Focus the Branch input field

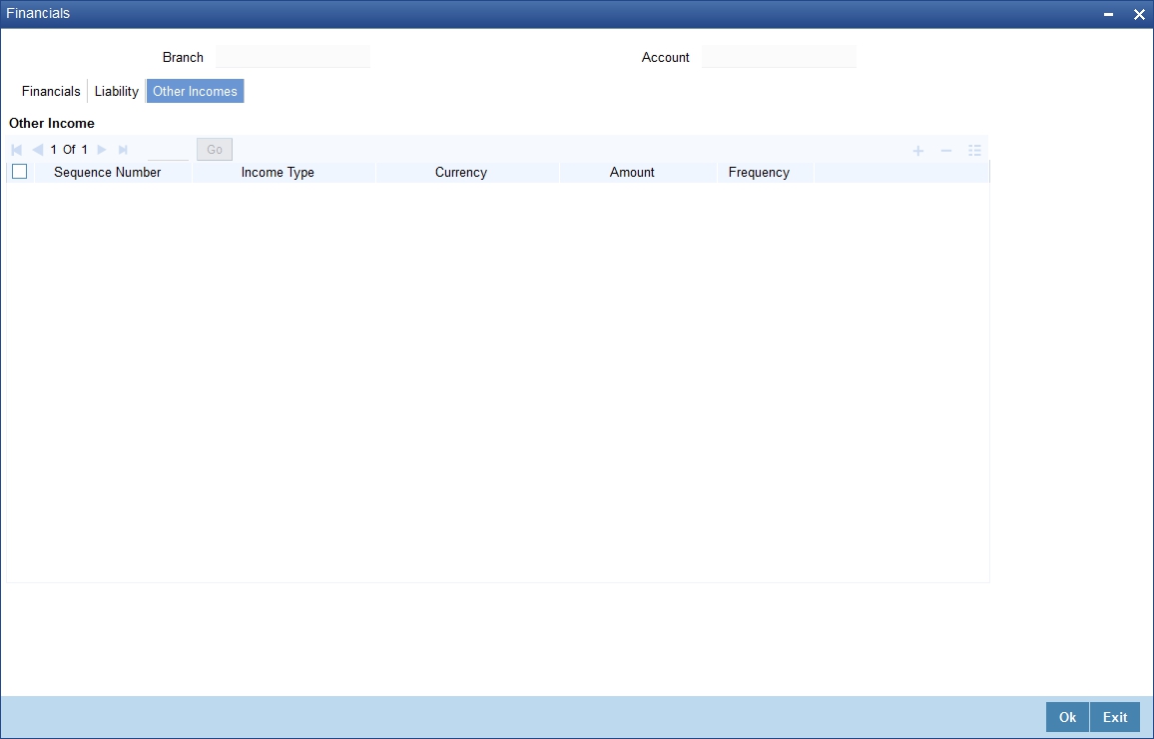[292, 57]
